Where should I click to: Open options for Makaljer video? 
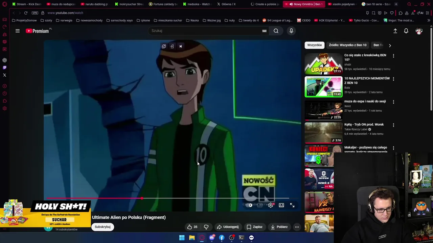(x=393, y=148)
